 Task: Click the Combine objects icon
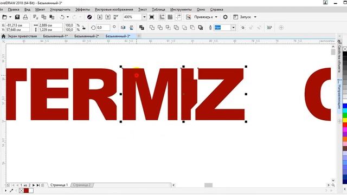click(x=142, y=28)
